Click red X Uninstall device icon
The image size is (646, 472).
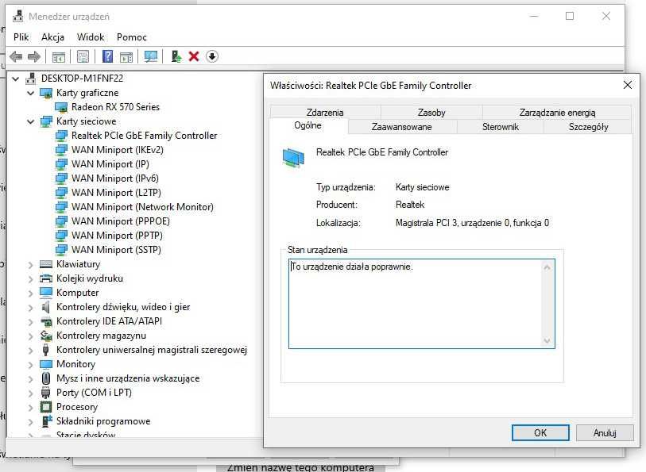tap(194, 56)
